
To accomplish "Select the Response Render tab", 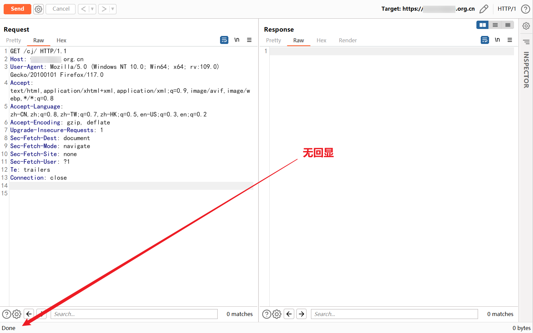I will pos(348,40).
